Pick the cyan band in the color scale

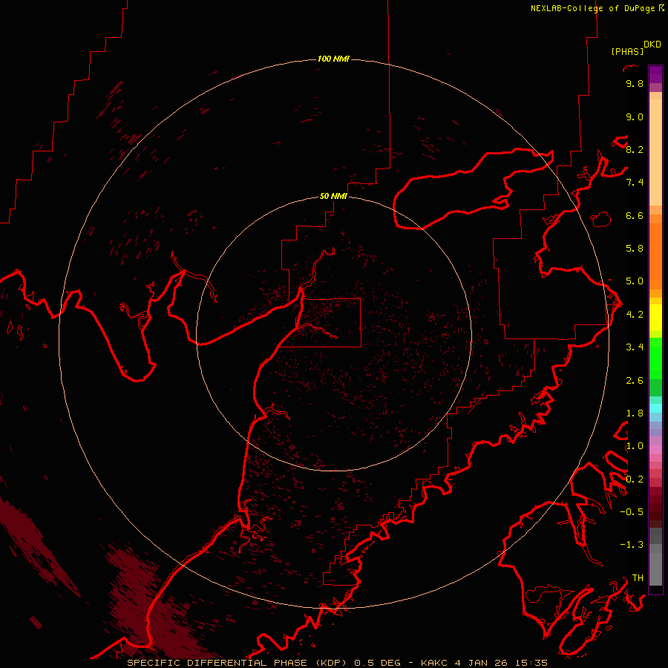click(x=655, y=407)
